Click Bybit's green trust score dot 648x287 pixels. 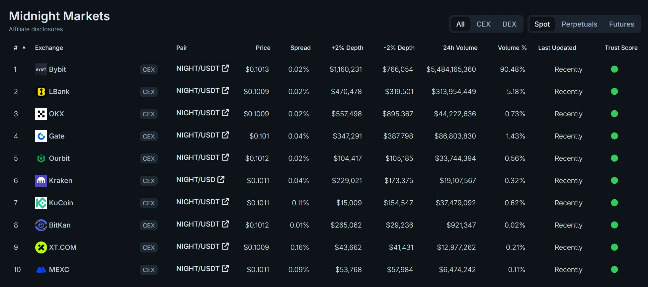[x=614, y=69]
